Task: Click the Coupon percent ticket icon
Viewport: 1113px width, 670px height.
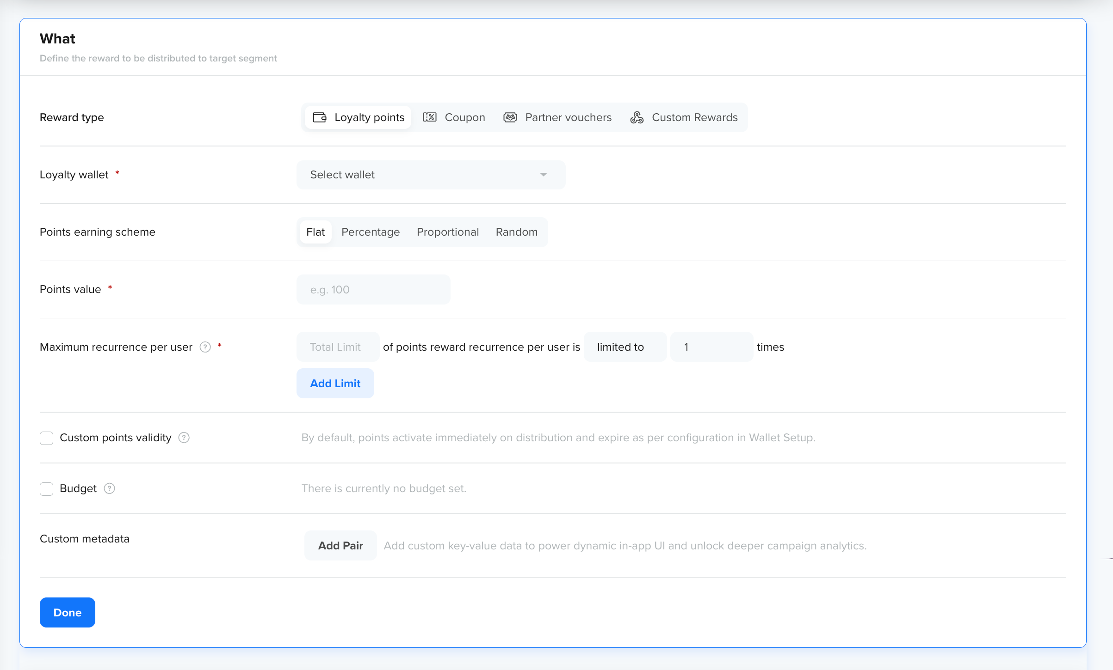Action: 430,117
